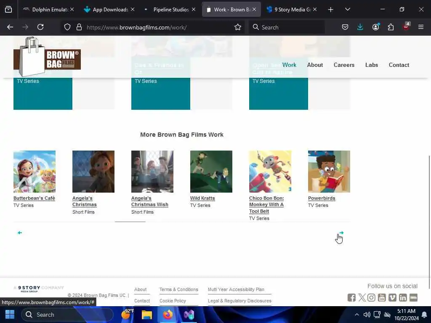Open Brown Bag Films Vimeo page
This screenshot has width=431, height=323.
[x=393, y=297]
